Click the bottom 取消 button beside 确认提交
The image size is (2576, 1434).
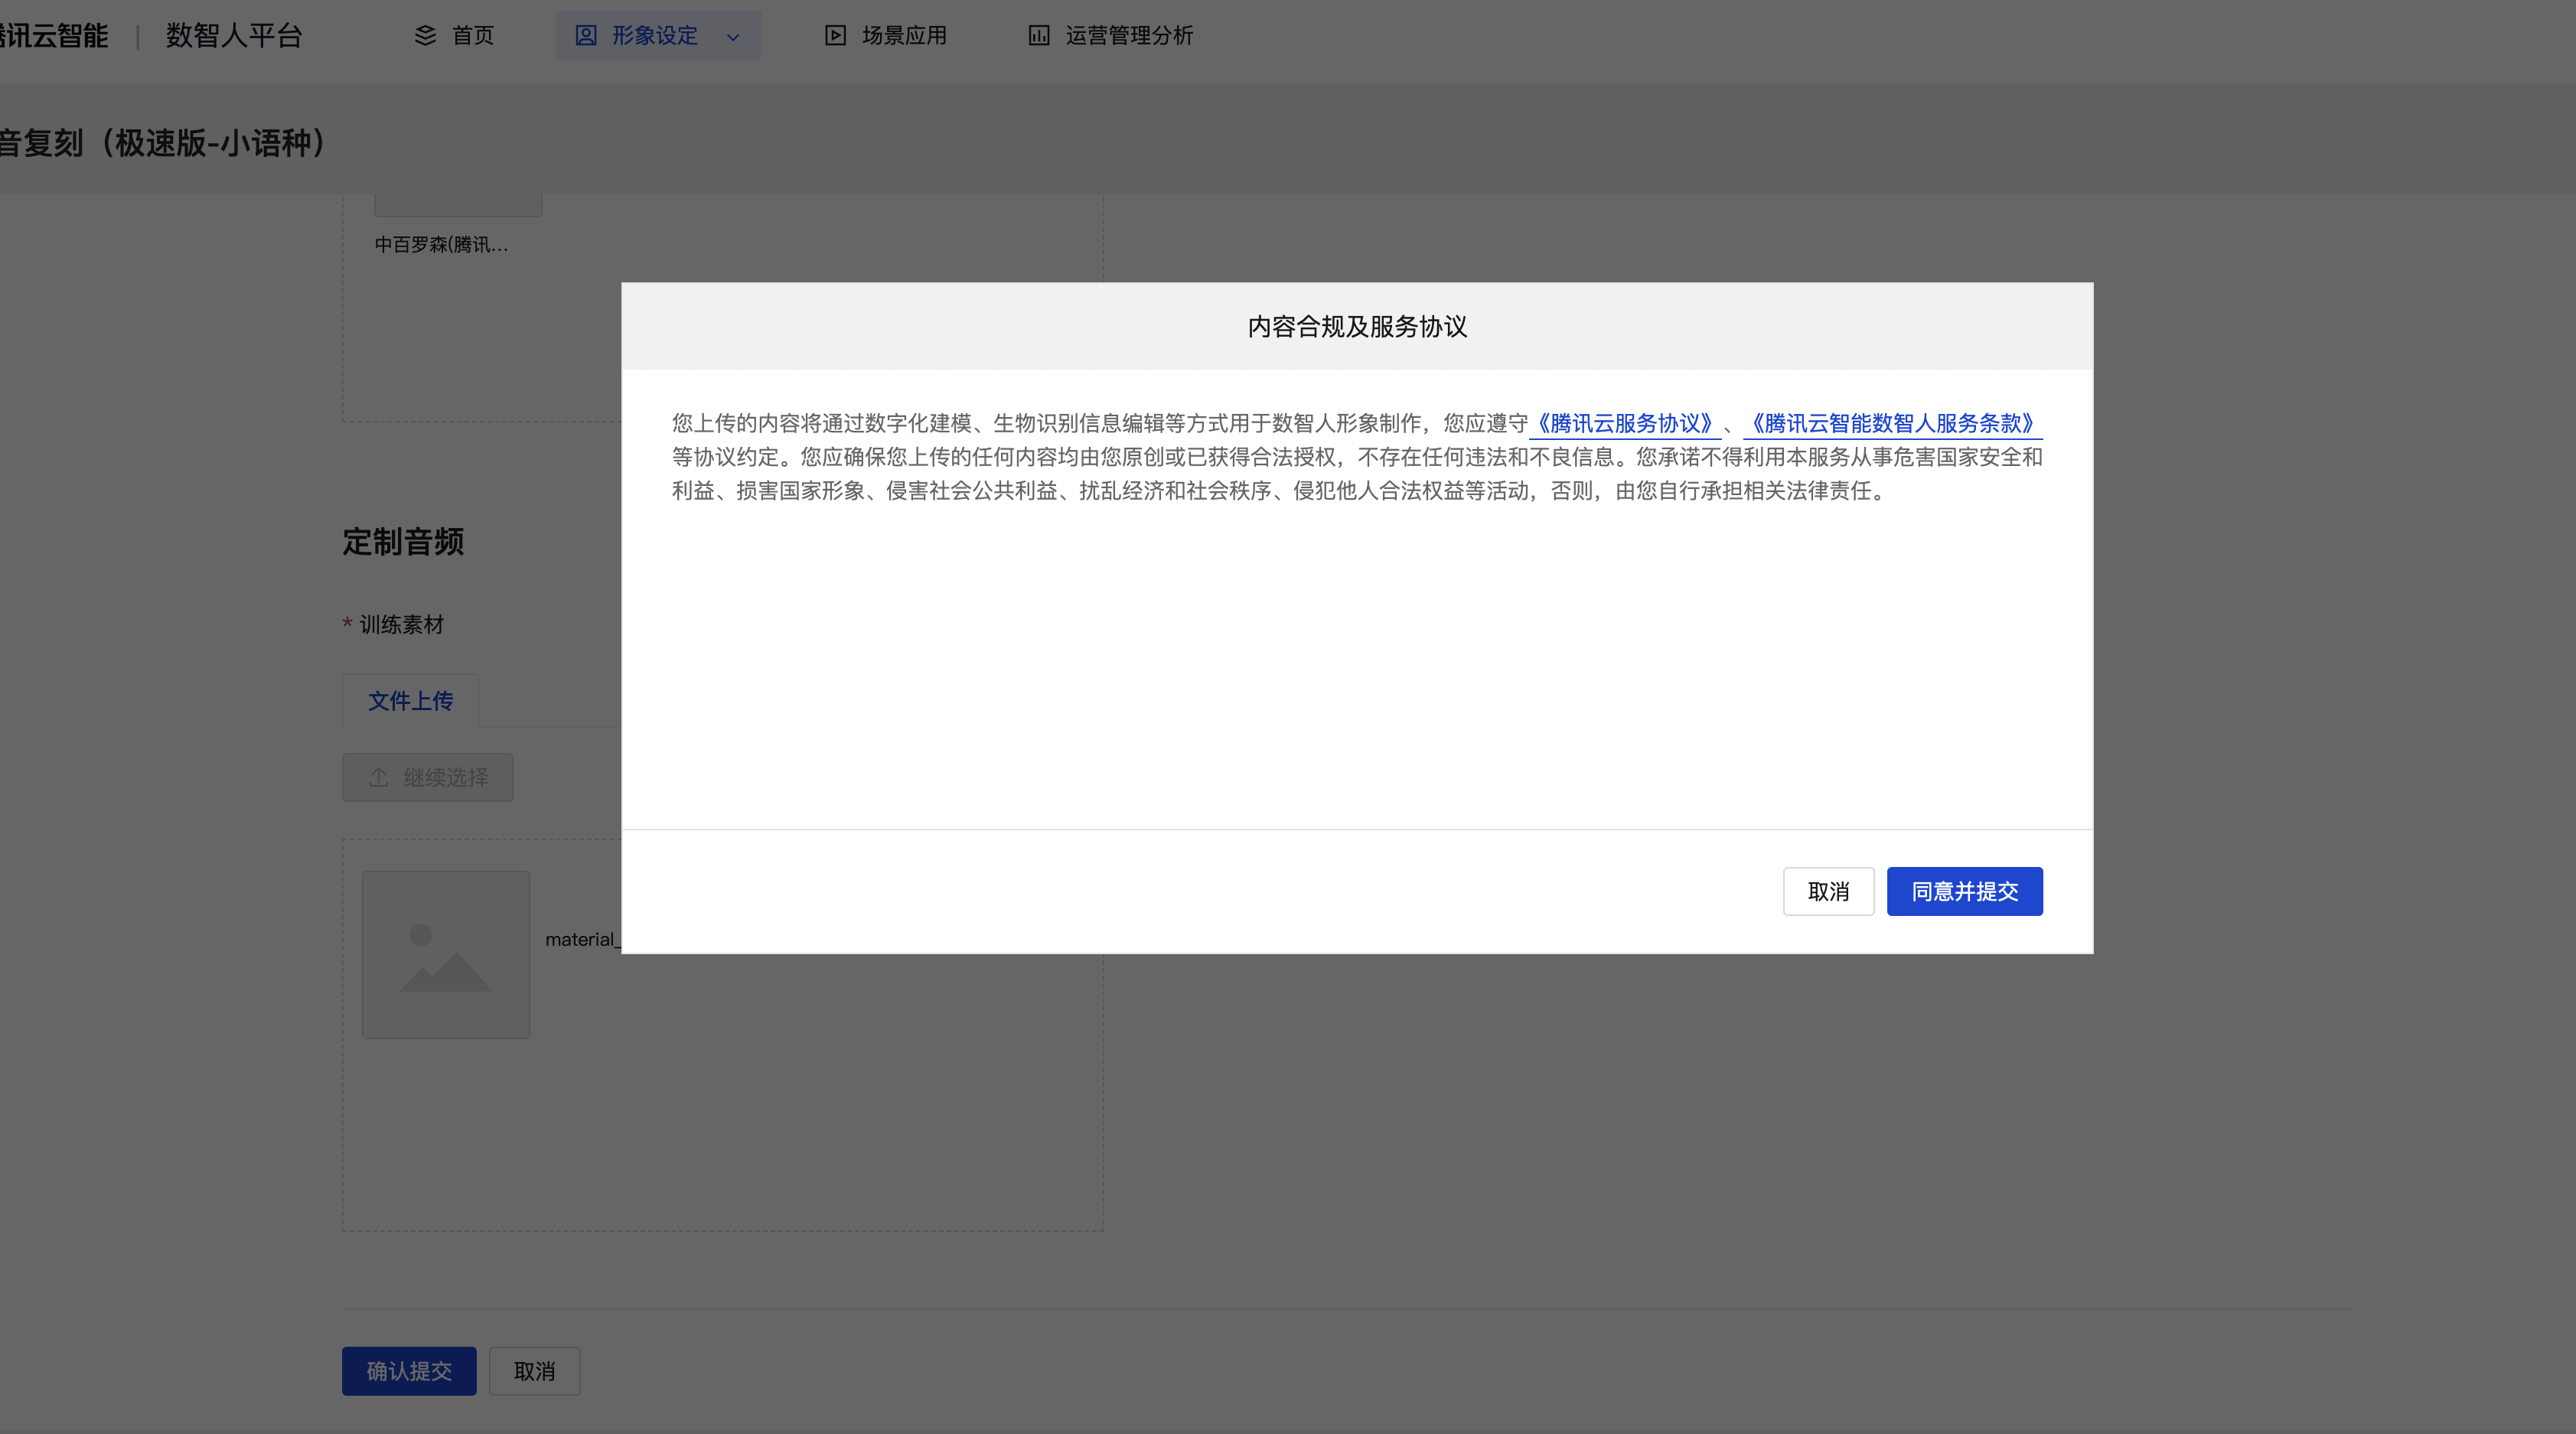(x=534, y=1371)
